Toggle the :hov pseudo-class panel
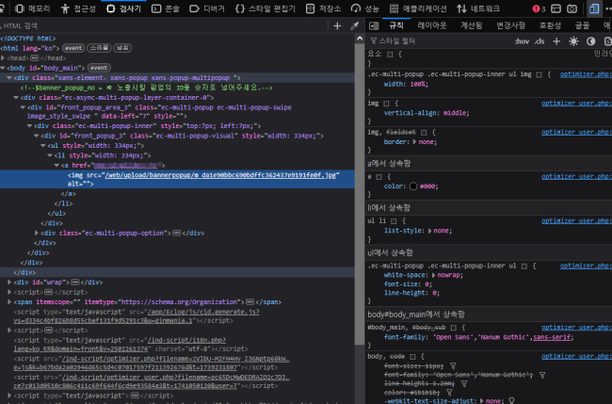This screenshot has height=404, width=612. [x=522, y=41]
